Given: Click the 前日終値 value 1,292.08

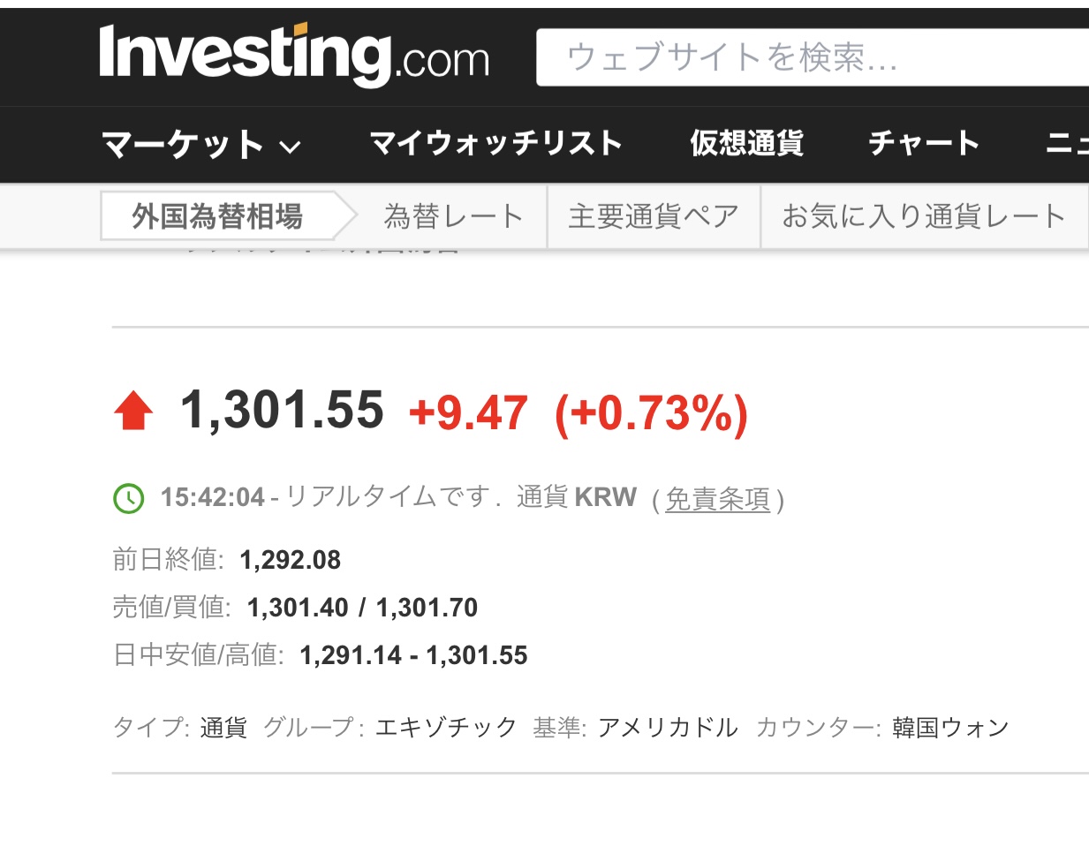Looking at the screenshot, I should pos(290,560).
